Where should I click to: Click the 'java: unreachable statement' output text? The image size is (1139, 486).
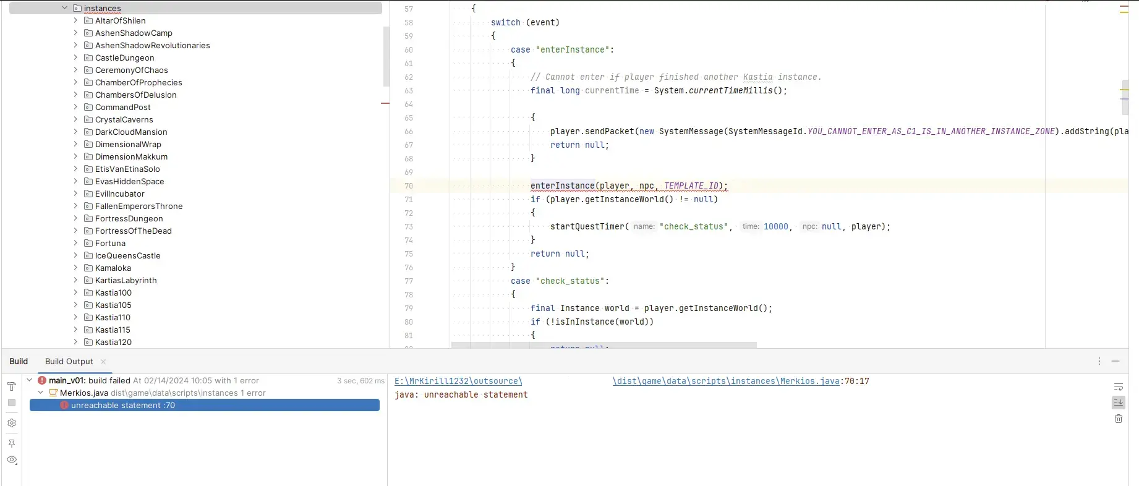[461, 395]
